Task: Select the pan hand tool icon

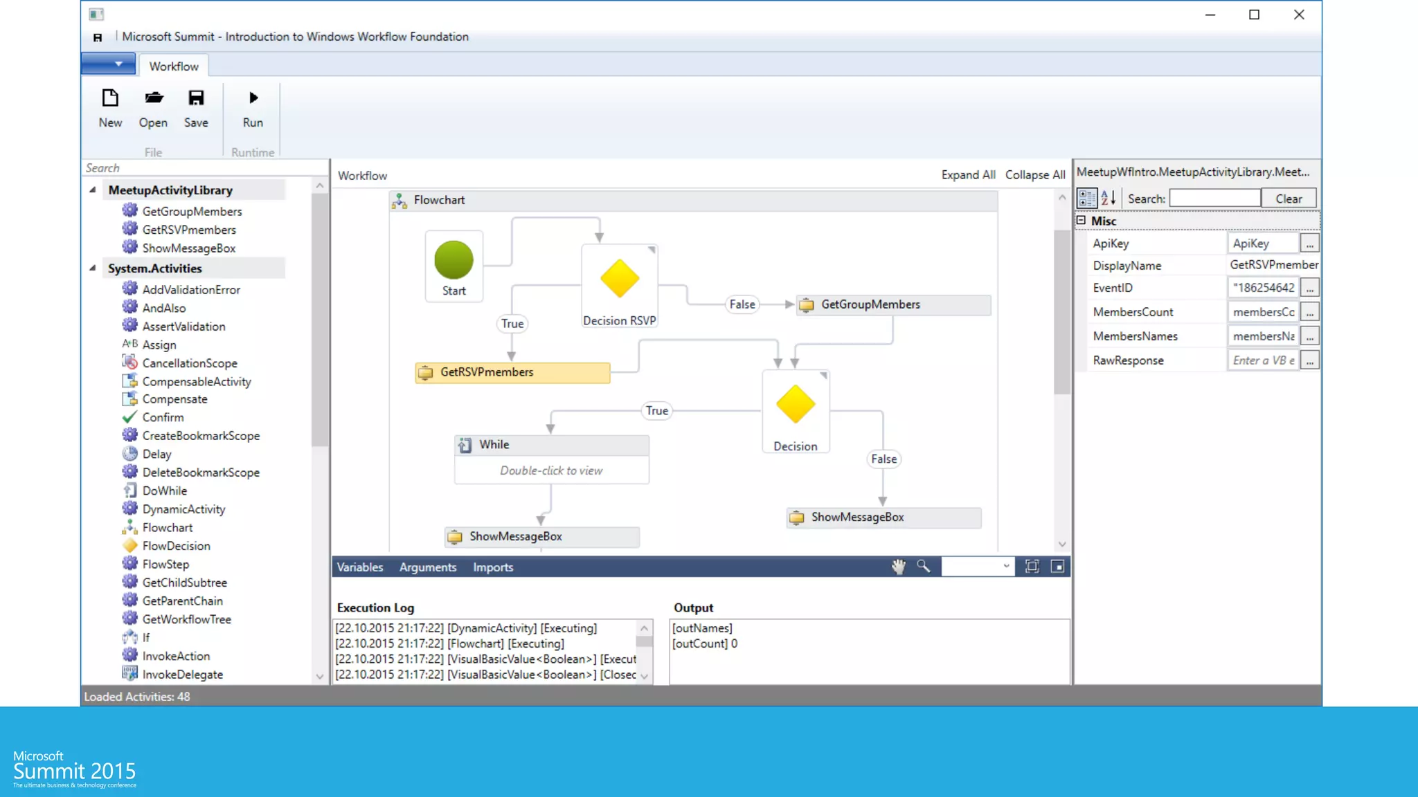Action: [x=898, y=567]
